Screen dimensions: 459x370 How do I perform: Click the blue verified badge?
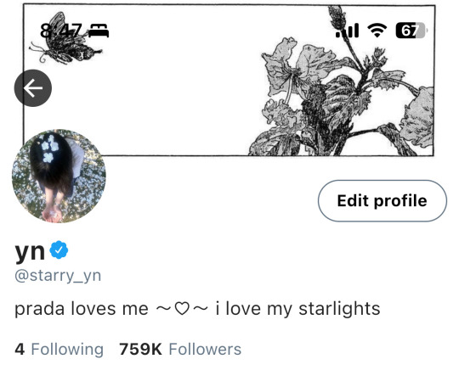[59, 249]
